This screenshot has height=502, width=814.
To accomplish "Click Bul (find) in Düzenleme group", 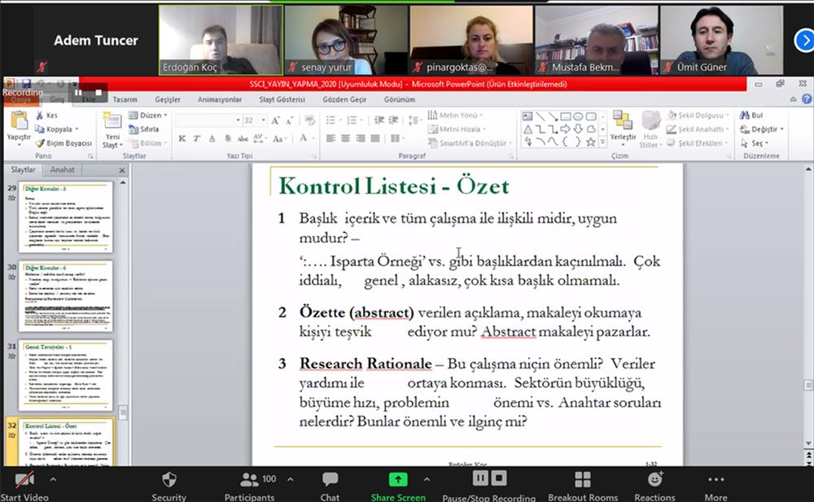I will 751,116.
